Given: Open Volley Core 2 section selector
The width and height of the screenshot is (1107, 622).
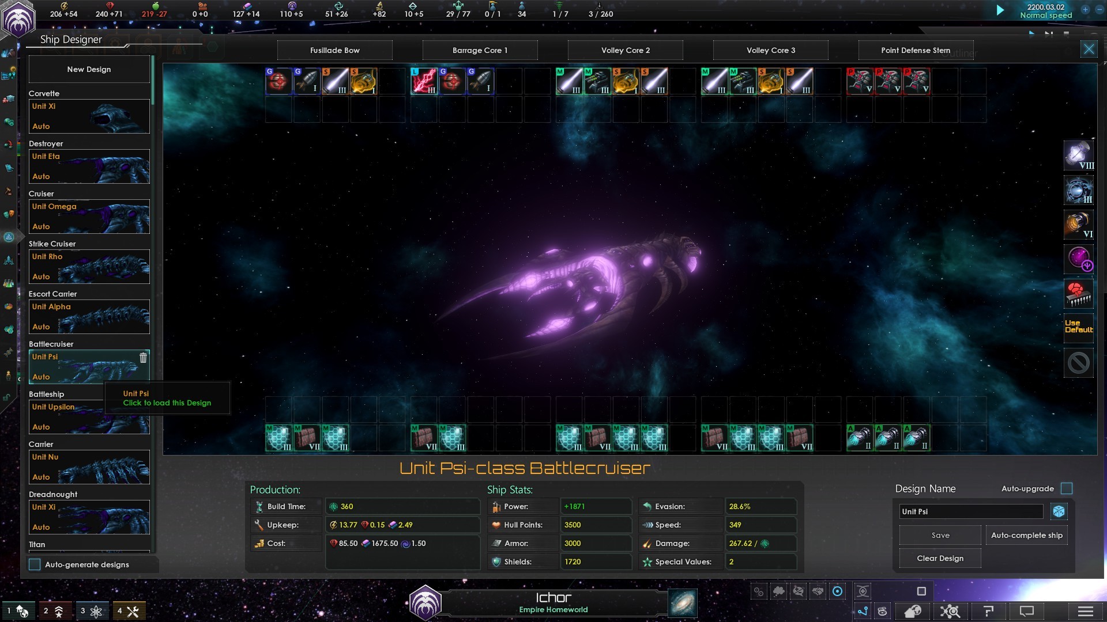Looking at the screenshot, I should (x=625, y=50).
